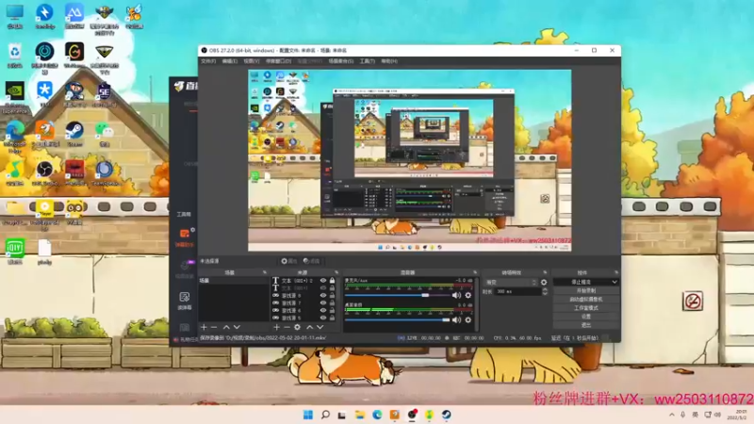Open the transition properties gear next to 渐变
The height and width of the screenshot is (424, 754).
(x=544, y=282)
